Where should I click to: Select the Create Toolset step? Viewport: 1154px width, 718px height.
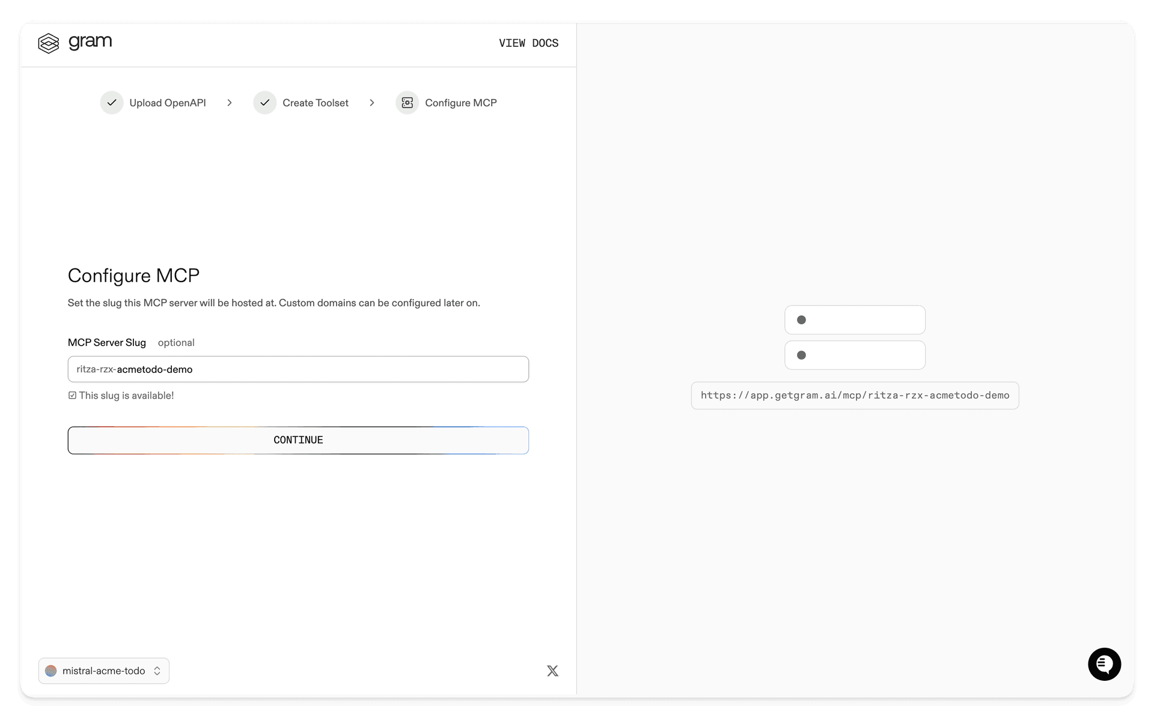pyautogui.click(x=316, y=103)
